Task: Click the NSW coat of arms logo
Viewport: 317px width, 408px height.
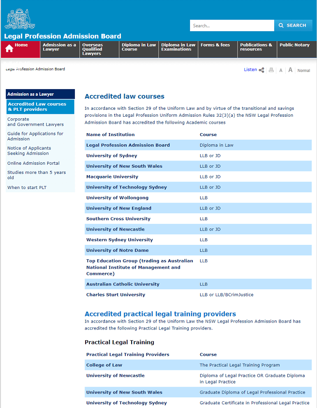Action: click(x=20, y=19)
